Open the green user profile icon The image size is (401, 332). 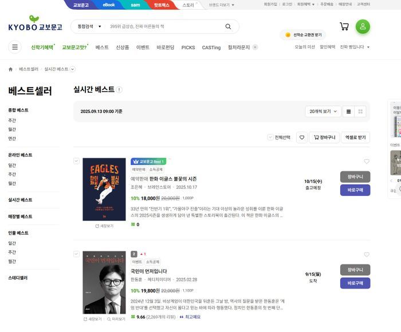[x=363, y=26]
